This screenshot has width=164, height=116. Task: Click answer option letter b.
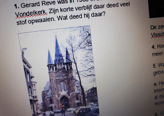[x=156, y=114]
